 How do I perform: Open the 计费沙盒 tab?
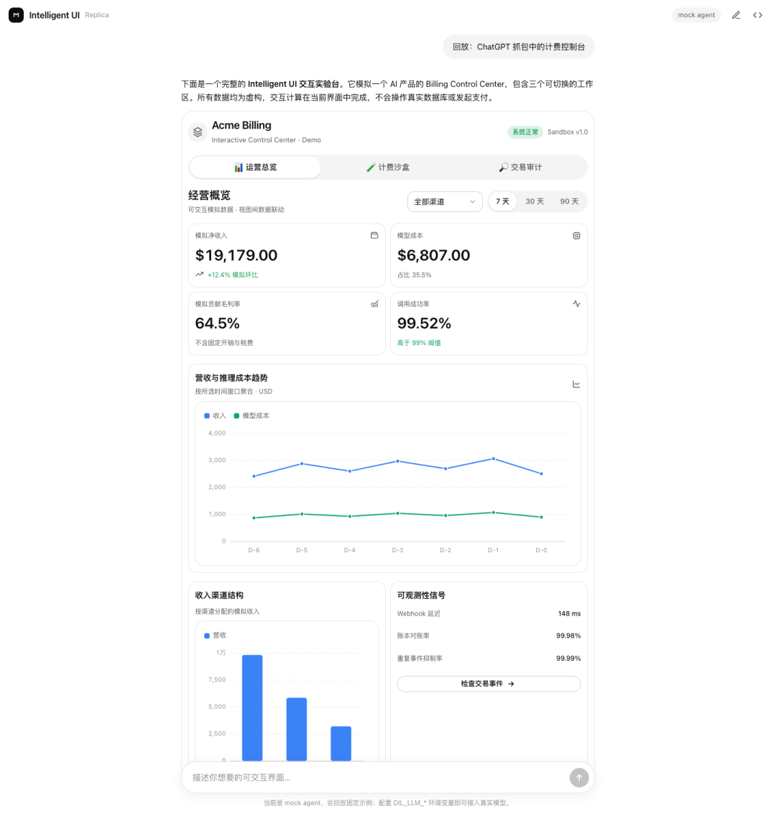pos(388,167)
